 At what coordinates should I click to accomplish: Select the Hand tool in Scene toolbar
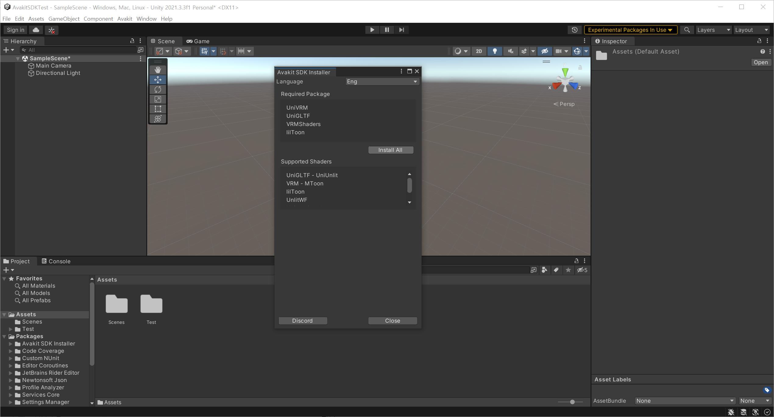[x=158, y=70]
